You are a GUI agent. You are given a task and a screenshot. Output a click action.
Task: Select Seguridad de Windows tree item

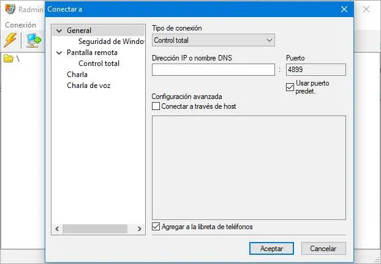point(111,42)
